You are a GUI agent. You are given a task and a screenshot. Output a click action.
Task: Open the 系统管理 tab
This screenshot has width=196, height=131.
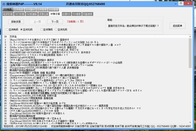pyautogui.click(x=53, y=10)
